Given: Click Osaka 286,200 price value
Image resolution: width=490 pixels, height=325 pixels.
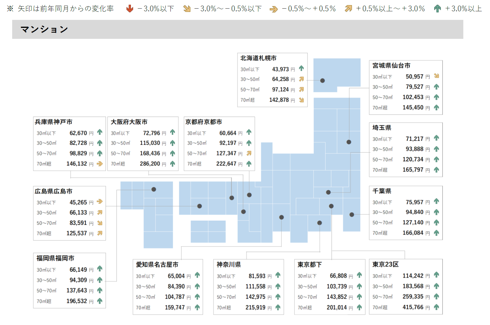Looking at the screenshot, I should [x=150, y=164].
